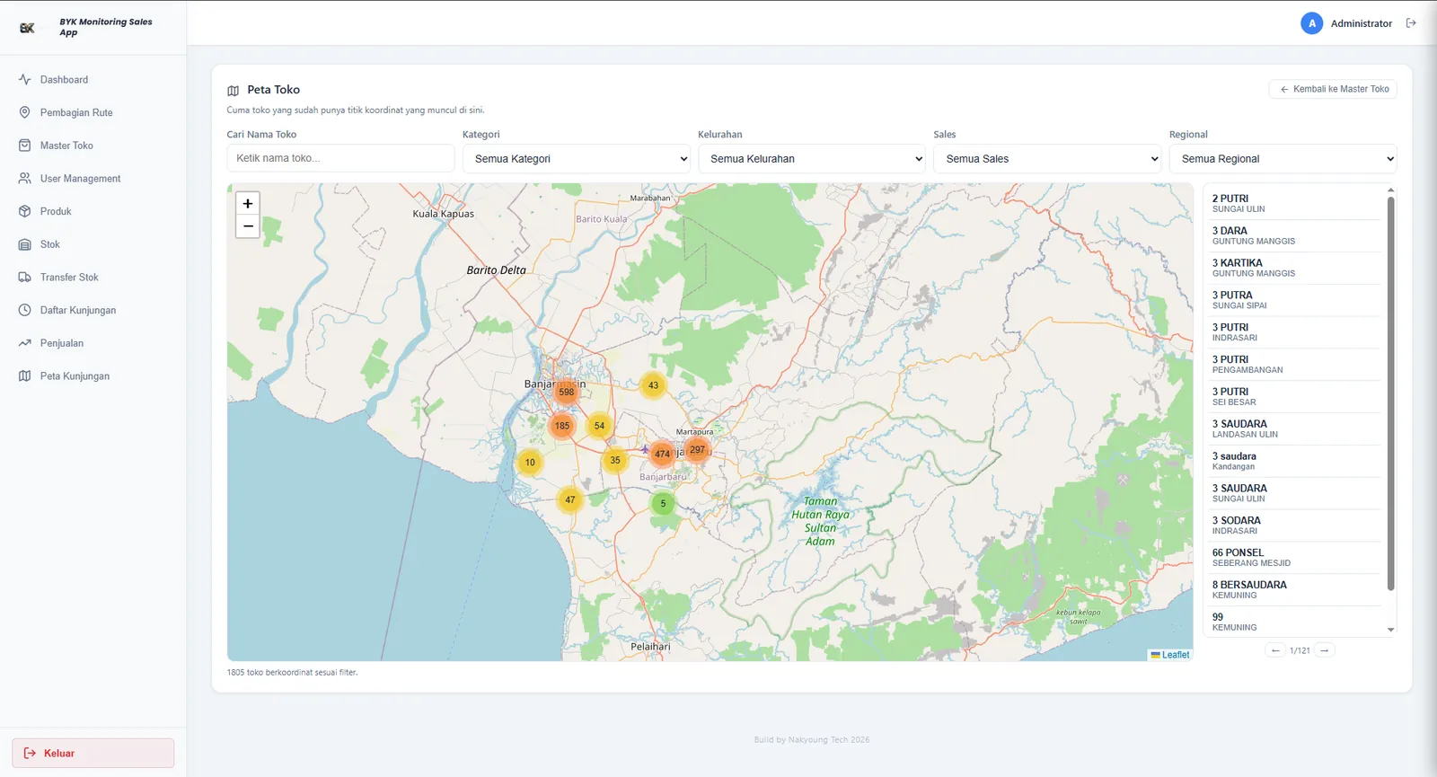Click the BYK app logo
This screenshot has height=777, width=1437.
click(x=28, y=28)
